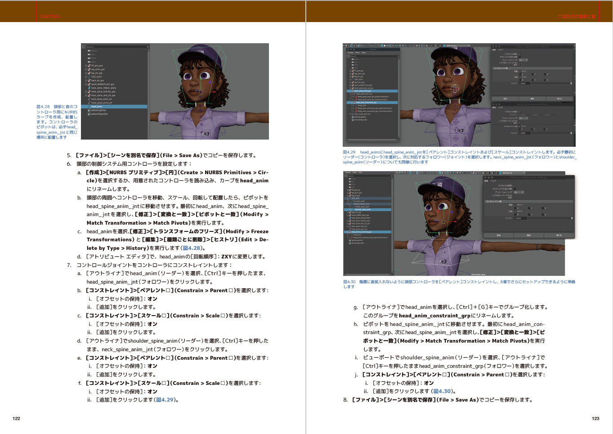Viewport: 613px width, 434px height.
Task: Click the PE_geo_grp group icon in figure 4.28
Action: pos(89,66)
